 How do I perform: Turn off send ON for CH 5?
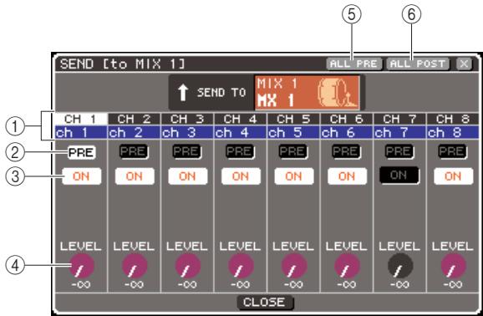click(x=294, y=176)
